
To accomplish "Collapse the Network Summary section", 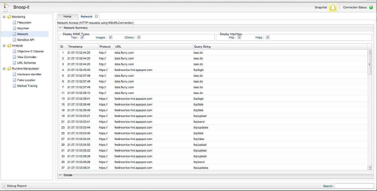I will pyautogui.click(x=60, y=28).
